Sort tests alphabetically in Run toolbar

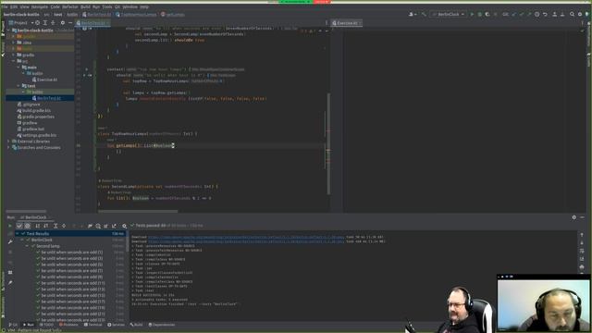tap(37, 226)
